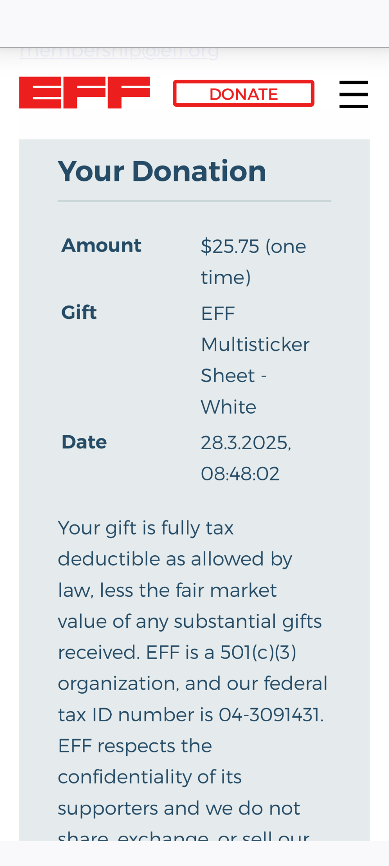Tap the "Your gift is fully tax" line
This screenshot has width=389, height=866.
[146, 528]
